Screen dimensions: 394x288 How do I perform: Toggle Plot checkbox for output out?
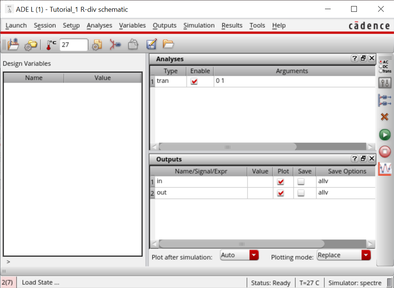[x=281, y=193]
